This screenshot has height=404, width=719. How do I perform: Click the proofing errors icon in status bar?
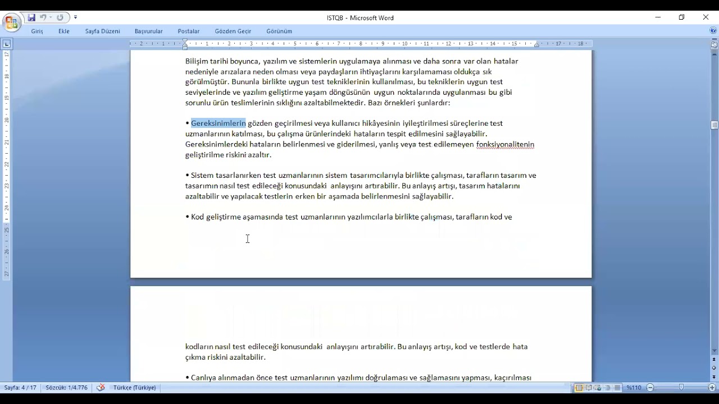pos(101,388)
